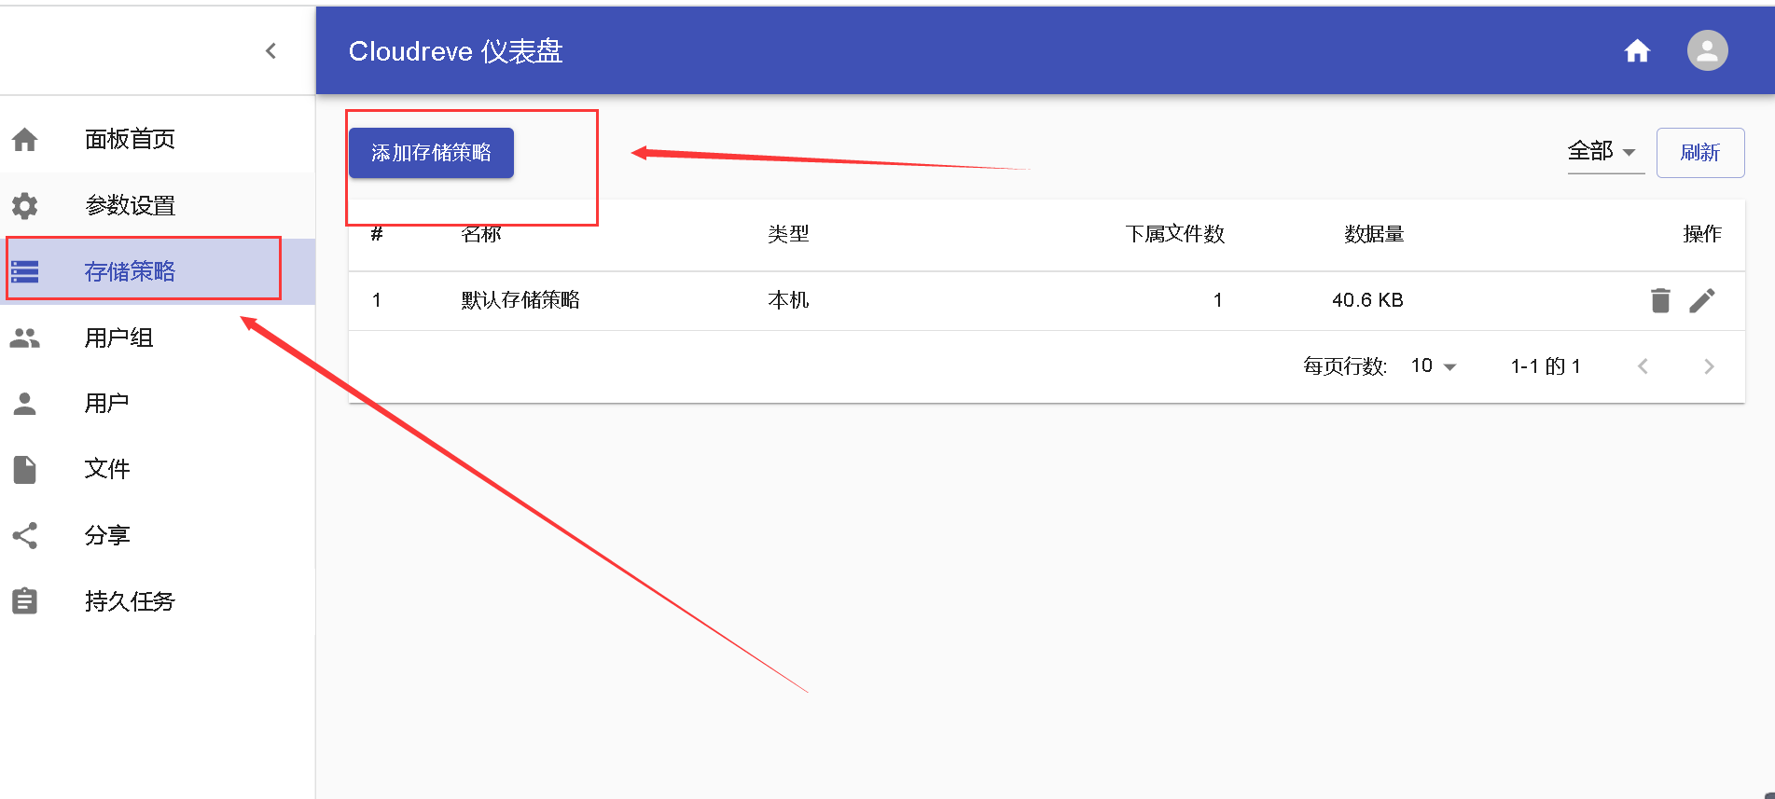Click the 默认存储策略 name cell
This screenshot has width=1775, height=799.
pos(520,300)
